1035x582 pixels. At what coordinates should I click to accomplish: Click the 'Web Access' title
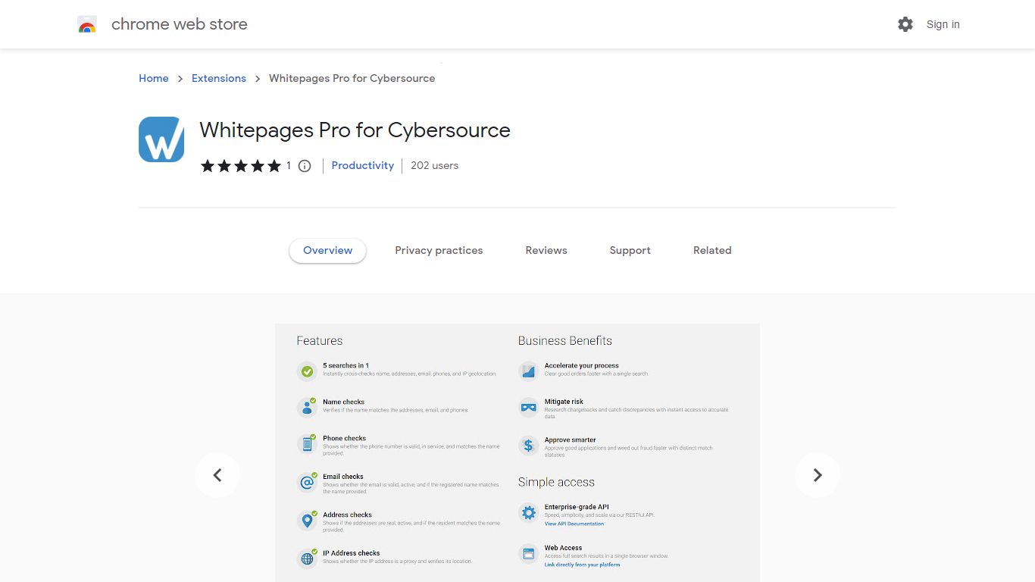pos(563,548)
